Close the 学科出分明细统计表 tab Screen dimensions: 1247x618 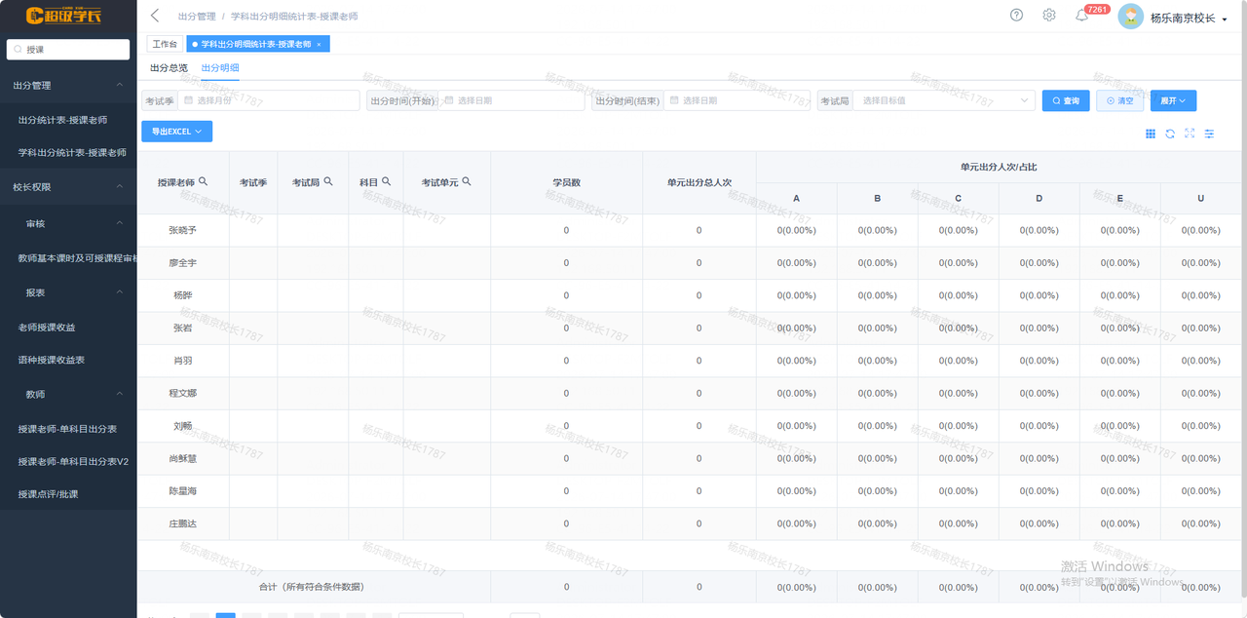319,44
